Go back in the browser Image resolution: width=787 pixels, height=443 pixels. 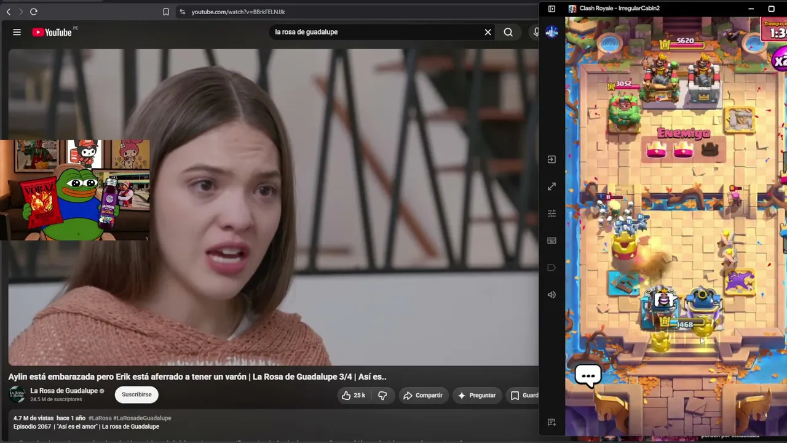[8, 12]
